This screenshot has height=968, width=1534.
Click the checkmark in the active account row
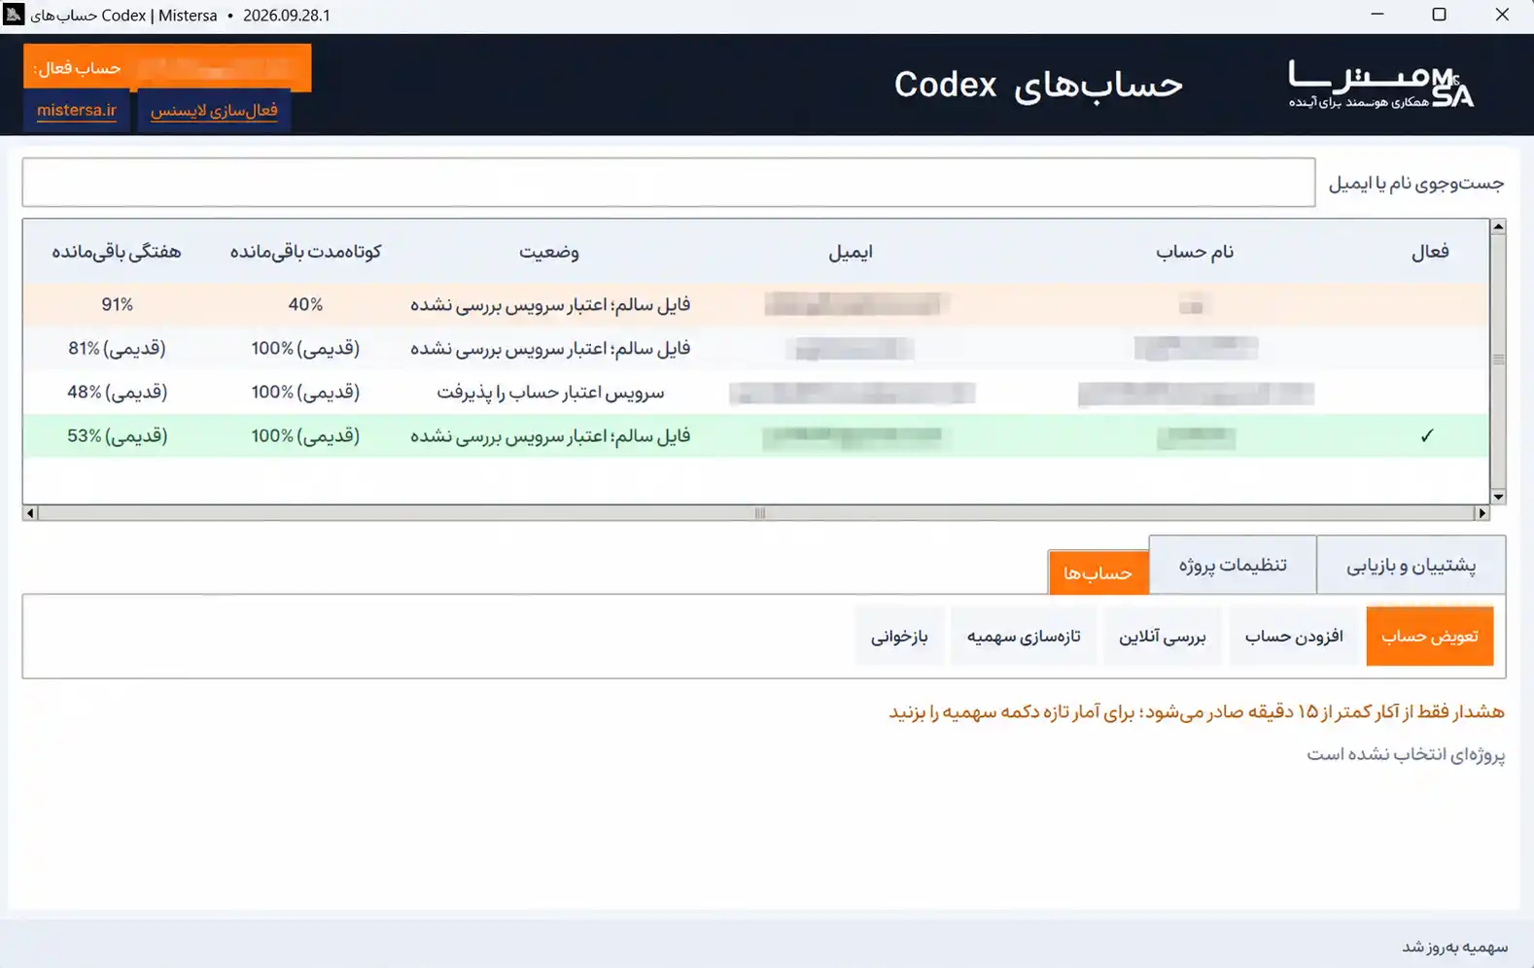1426,436
